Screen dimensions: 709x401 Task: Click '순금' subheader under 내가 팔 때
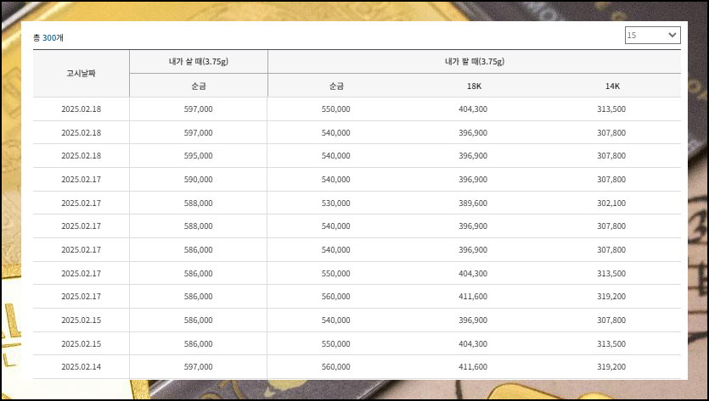[x=336, y=86]
